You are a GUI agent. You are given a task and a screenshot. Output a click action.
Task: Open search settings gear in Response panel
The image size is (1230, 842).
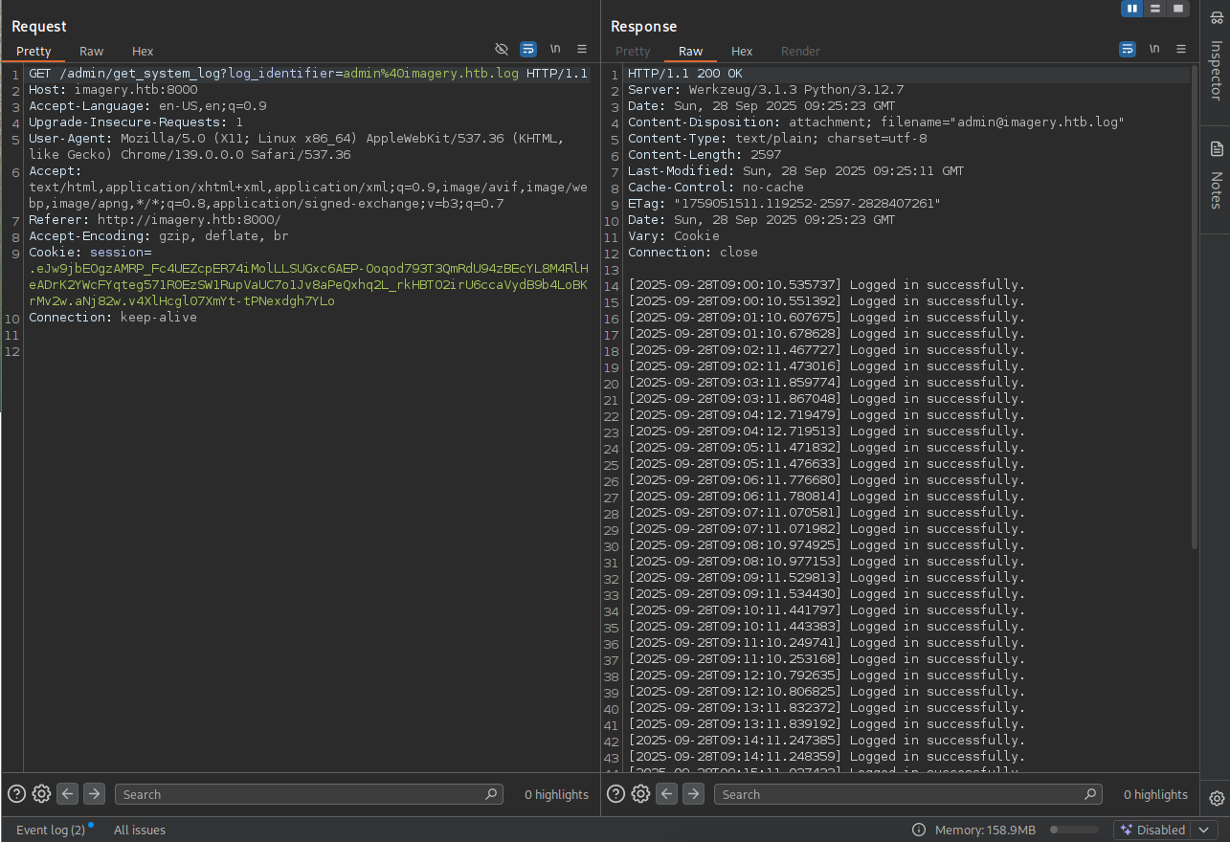tap(640, 793)
